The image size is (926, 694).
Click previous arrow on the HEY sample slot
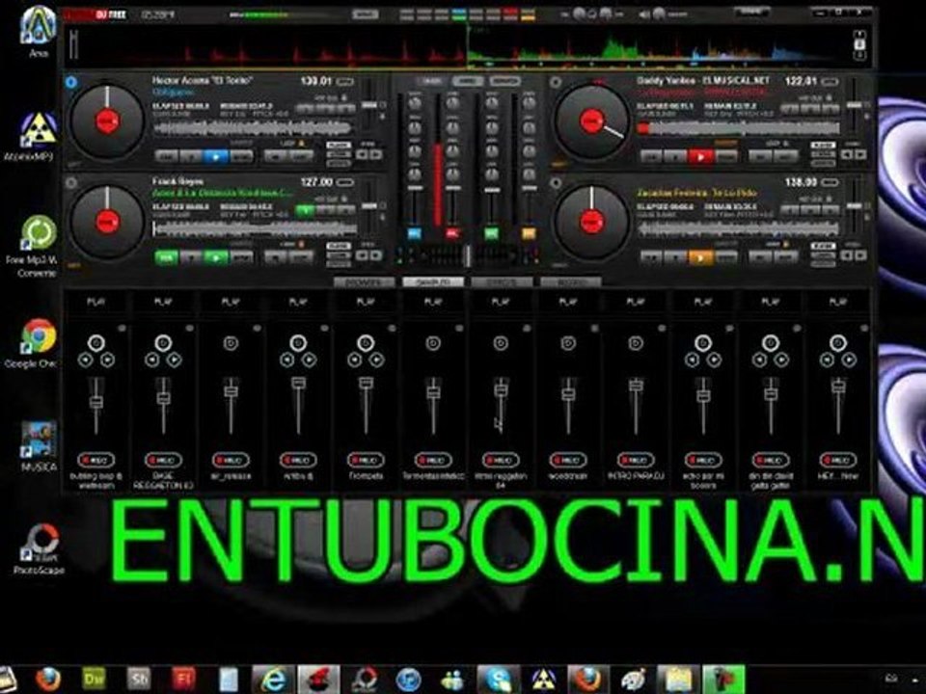(x=827, y=360)
